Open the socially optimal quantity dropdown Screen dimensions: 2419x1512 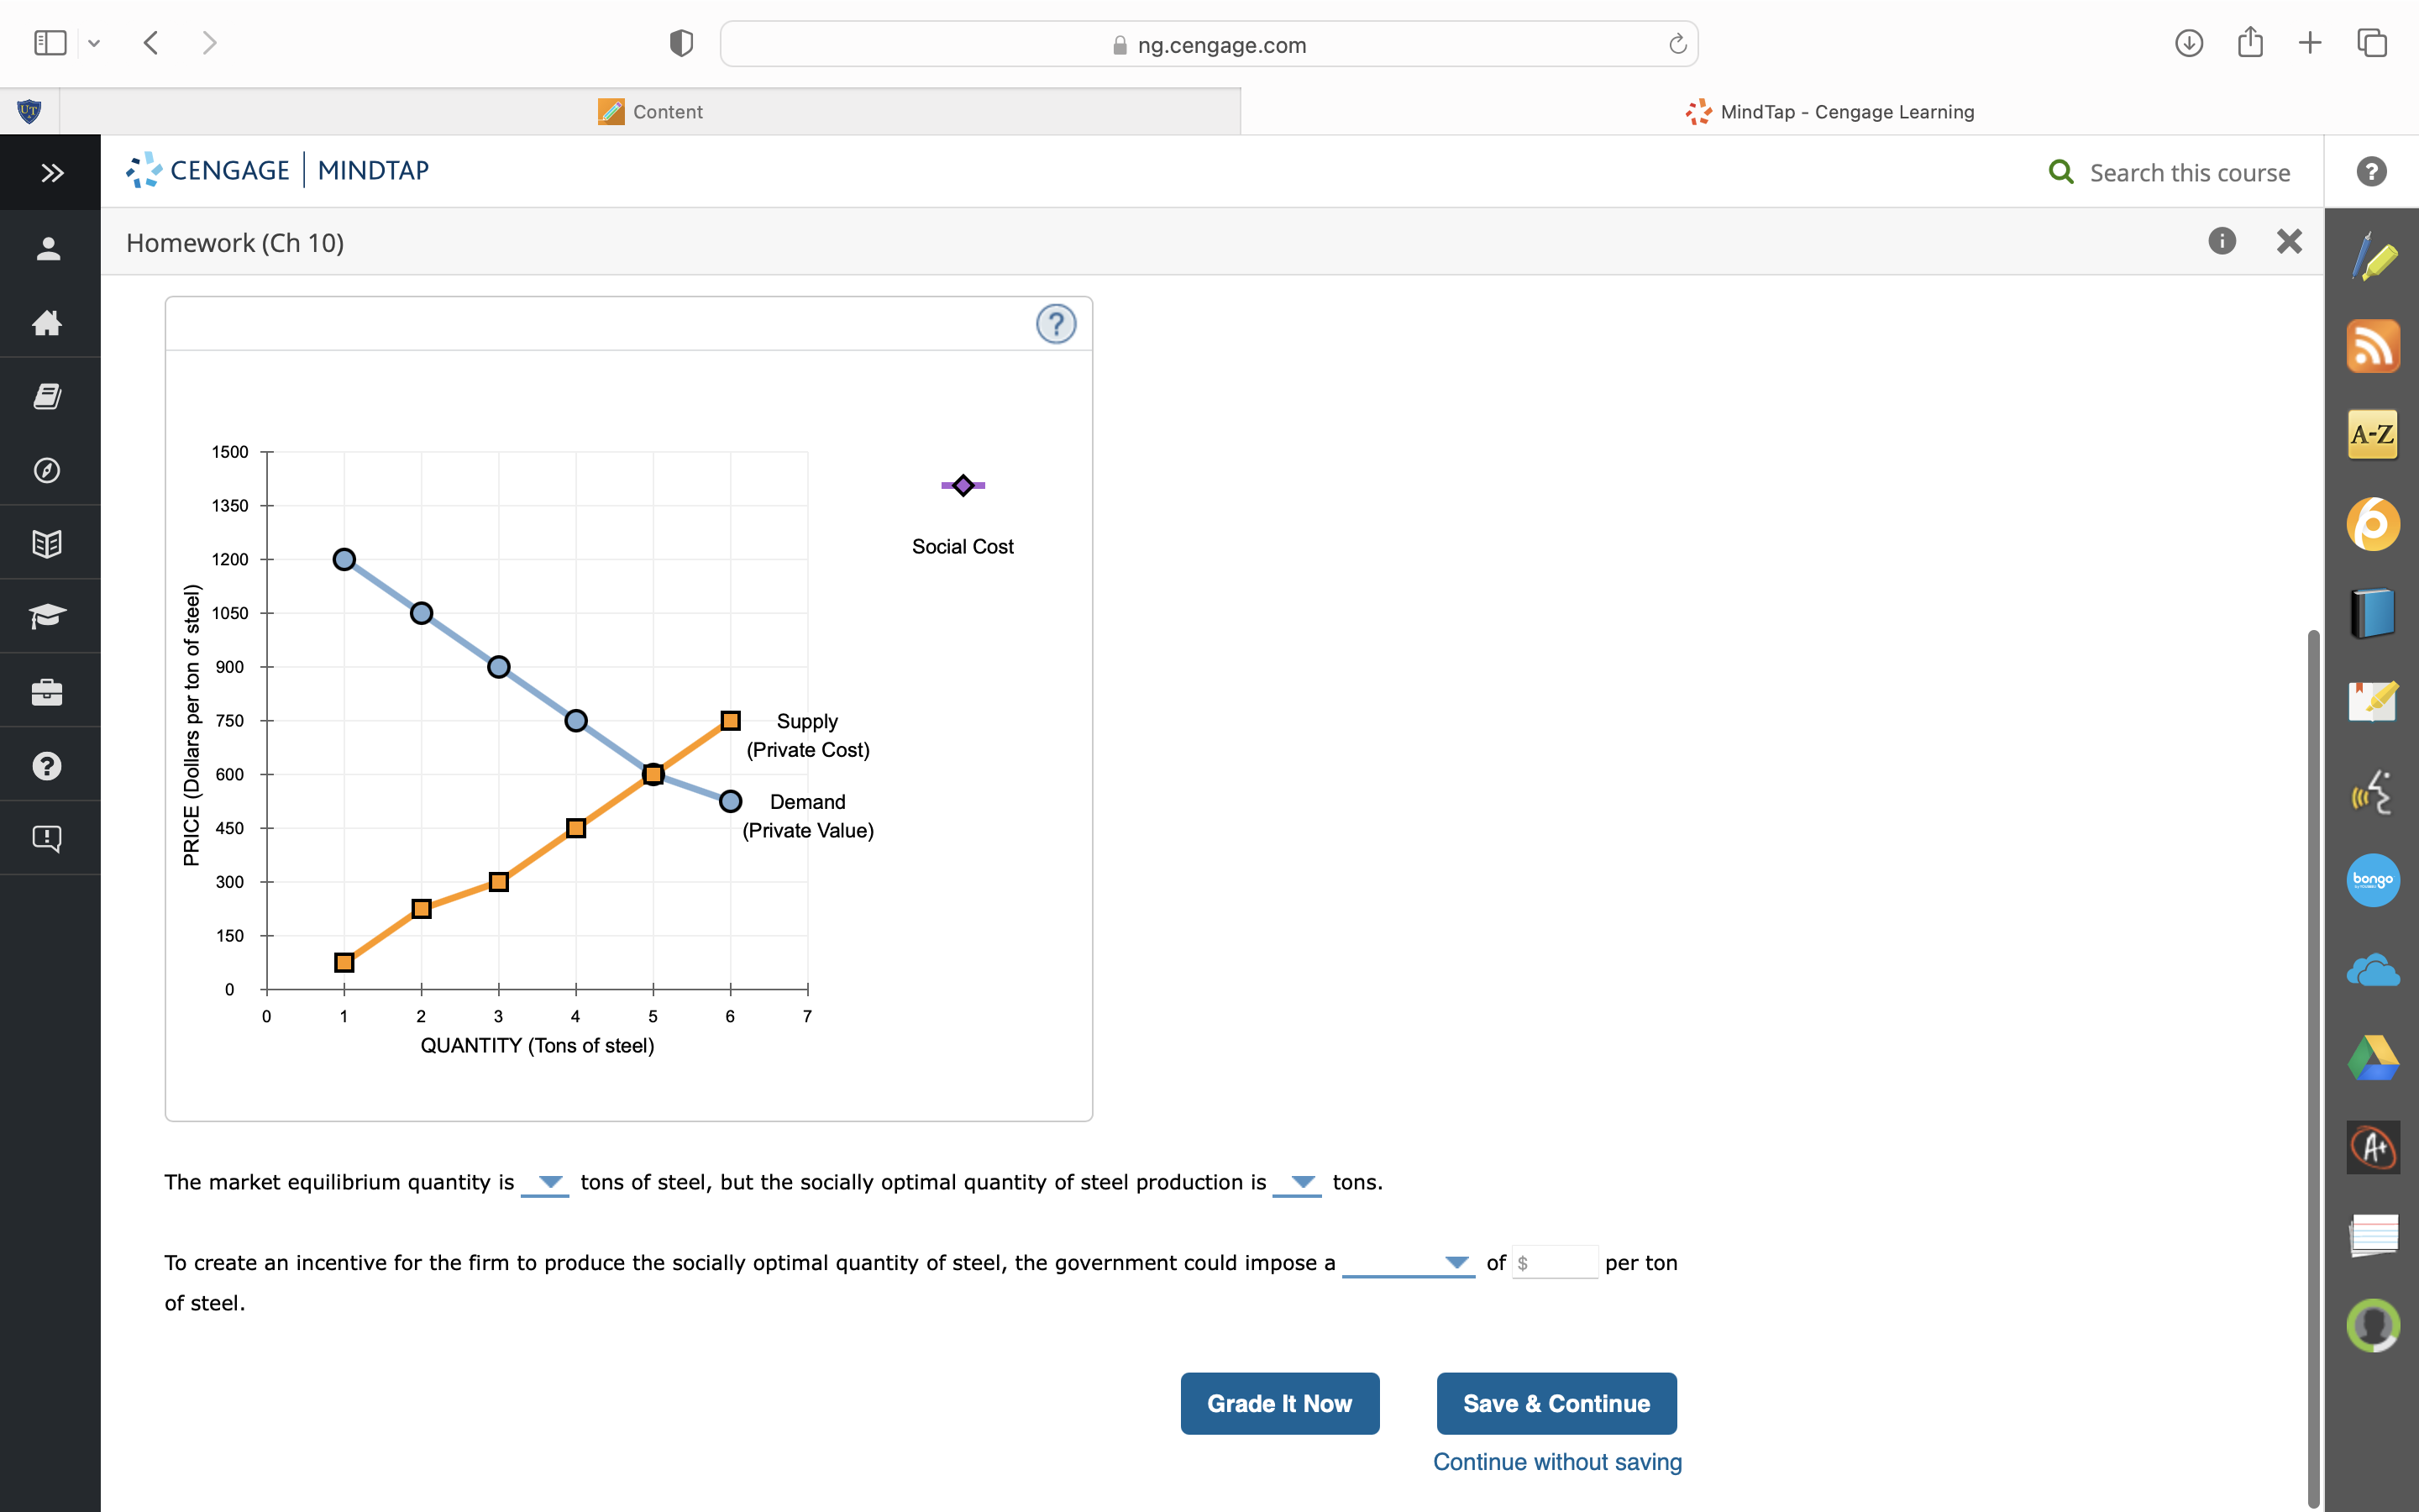coord(1299,1183)
